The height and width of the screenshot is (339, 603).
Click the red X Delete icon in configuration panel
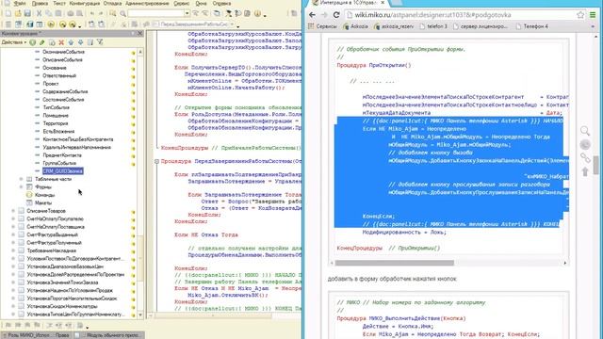[x=61, y=42]
